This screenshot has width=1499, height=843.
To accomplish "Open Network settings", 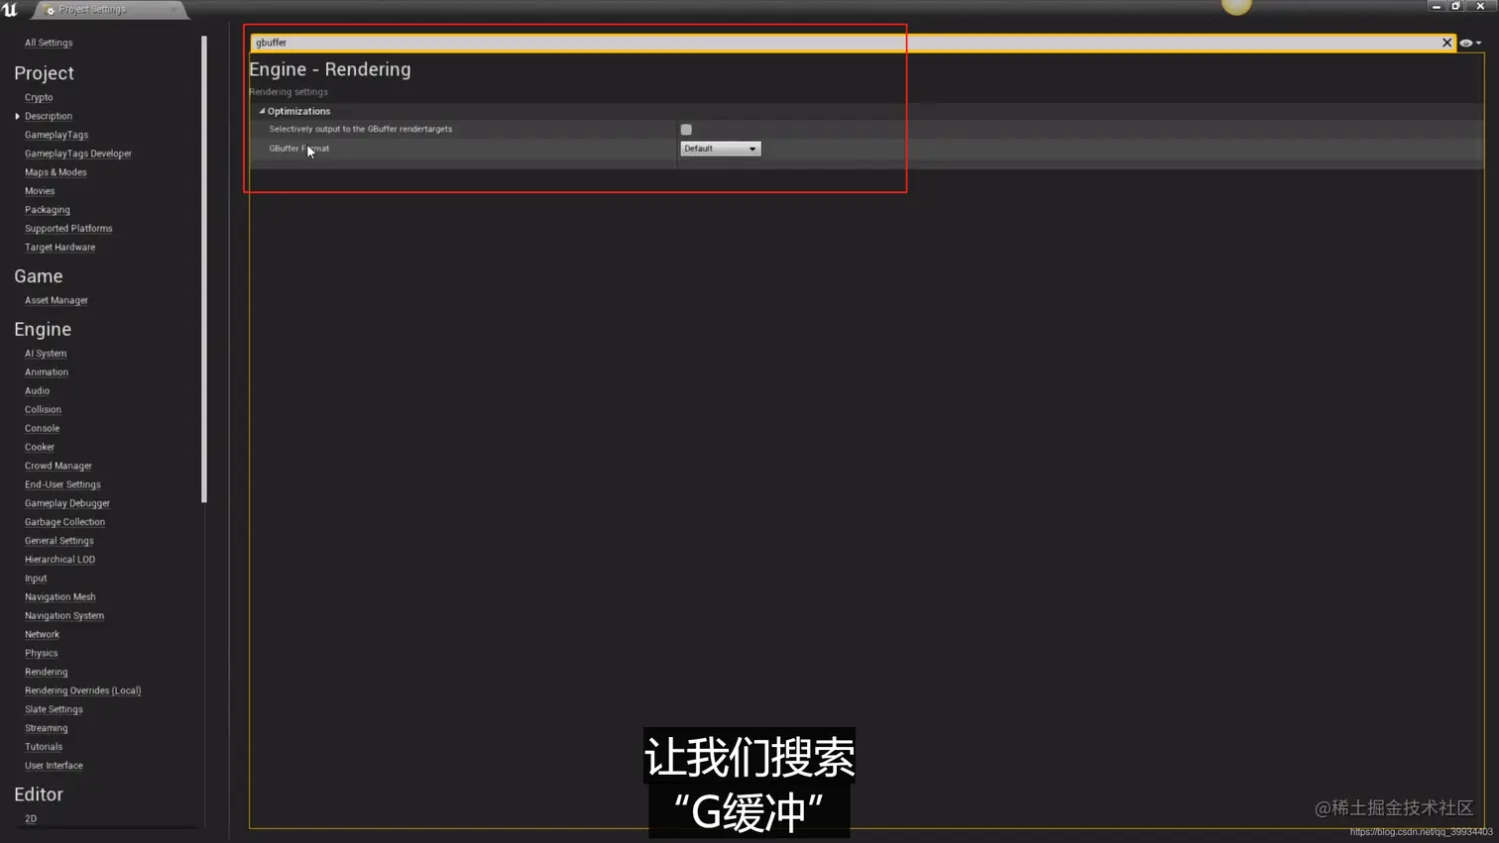I will pos(42,636).
